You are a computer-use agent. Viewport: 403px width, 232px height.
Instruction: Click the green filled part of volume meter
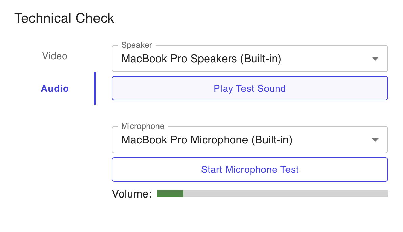(x=170, y=194)
